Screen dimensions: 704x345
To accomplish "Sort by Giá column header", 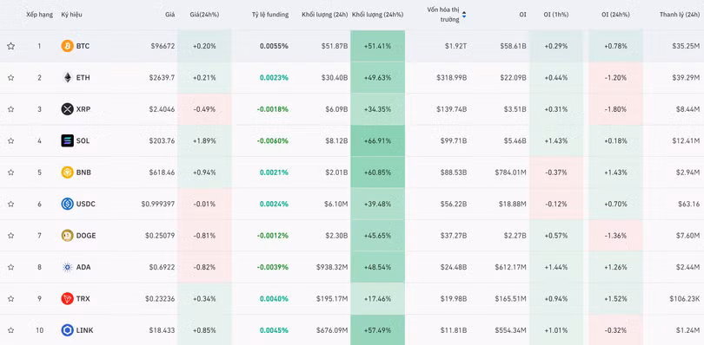I will pyautogui.click(x=169, y=15).
